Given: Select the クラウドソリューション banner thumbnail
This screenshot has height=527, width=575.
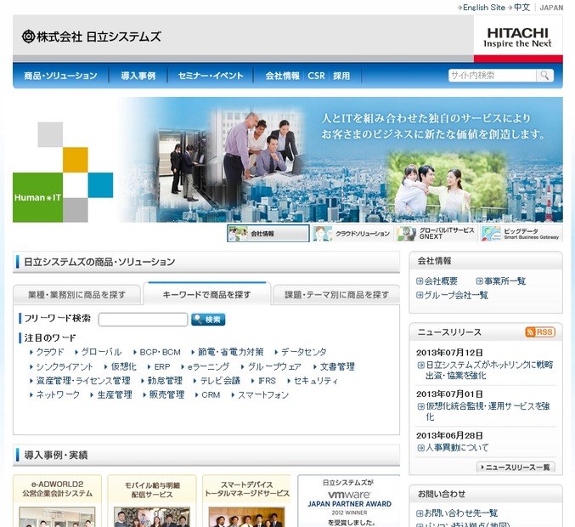Looking at the screenshot, I should (x=352, y=234).
